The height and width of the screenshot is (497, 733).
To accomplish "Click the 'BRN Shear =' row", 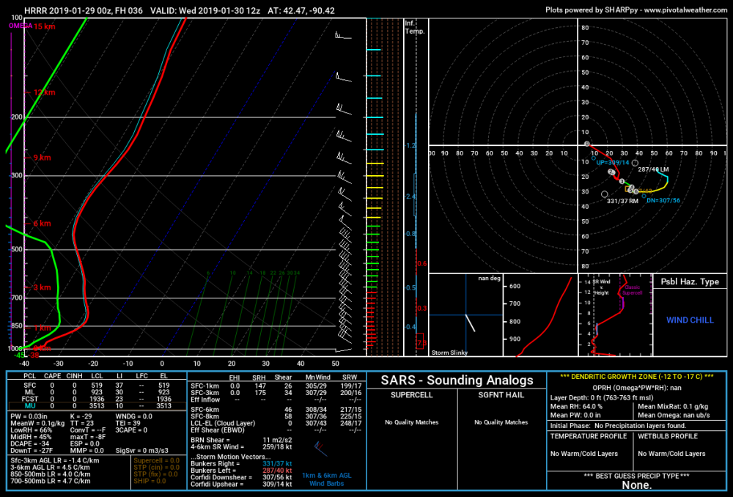I will (241, 440).
